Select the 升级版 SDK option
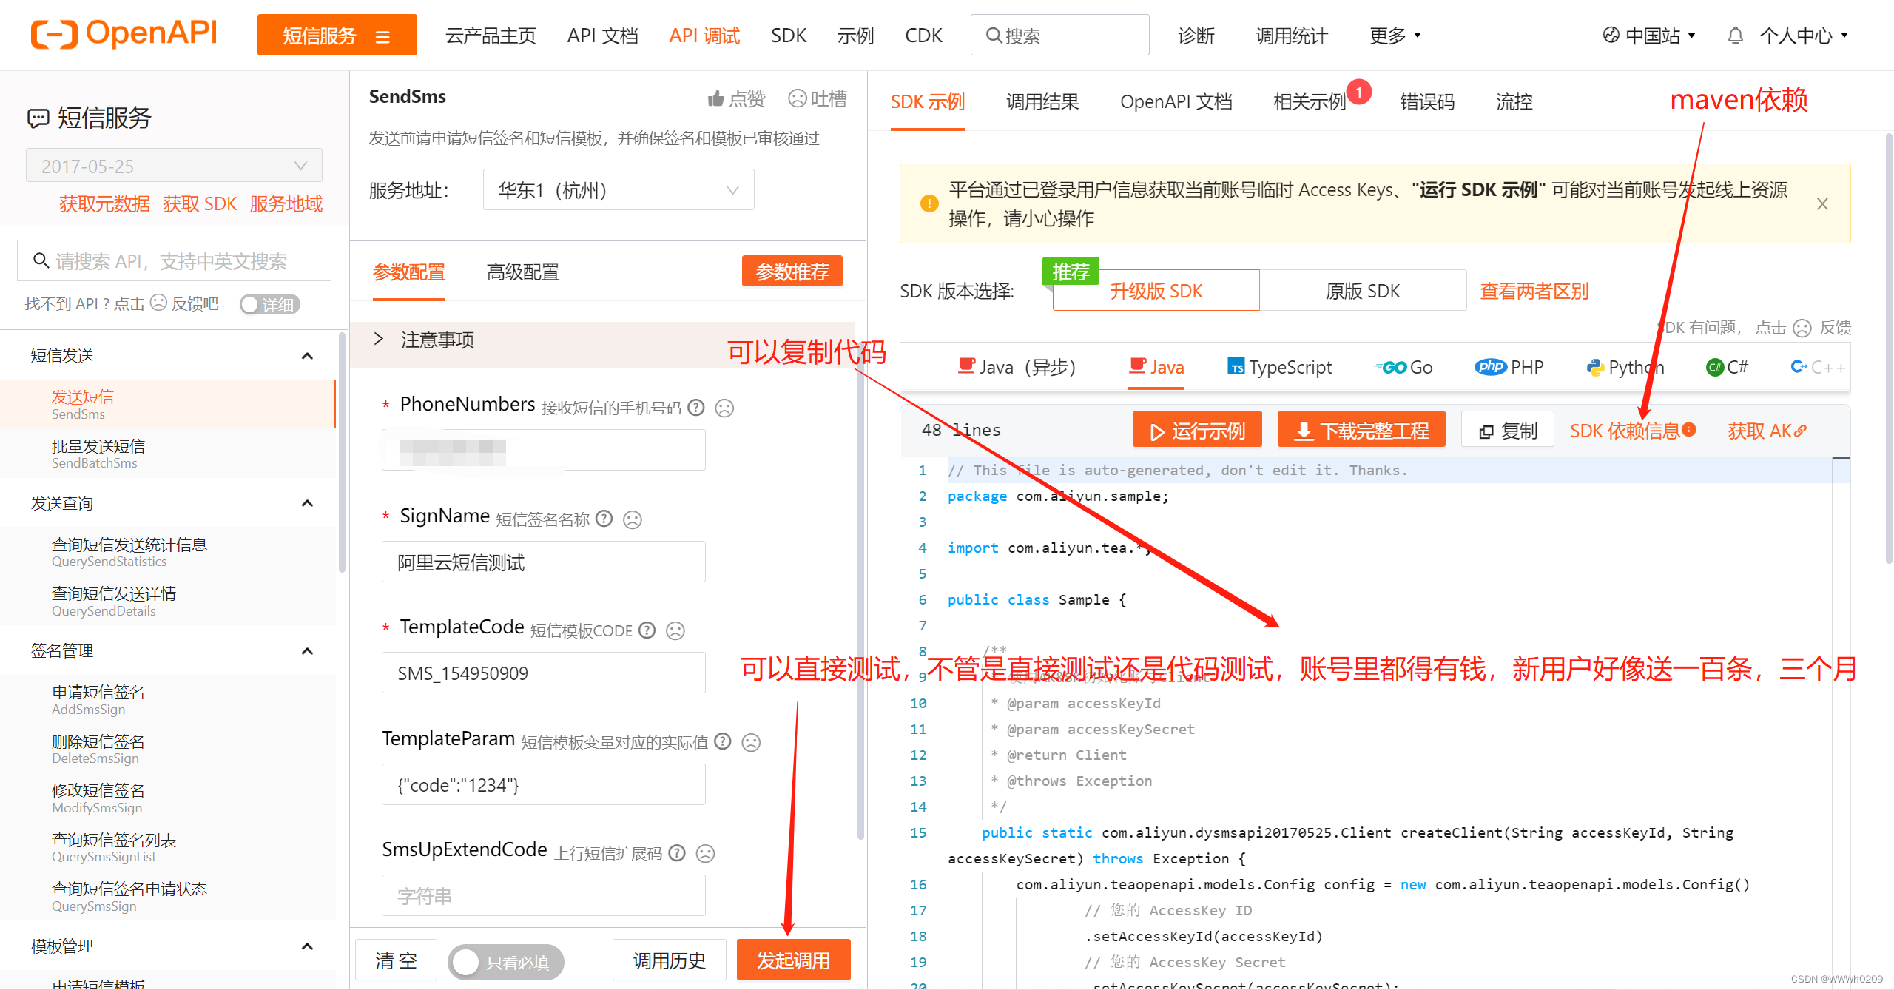Viewport: 1894px width, 990px height. pos(1156,290)
